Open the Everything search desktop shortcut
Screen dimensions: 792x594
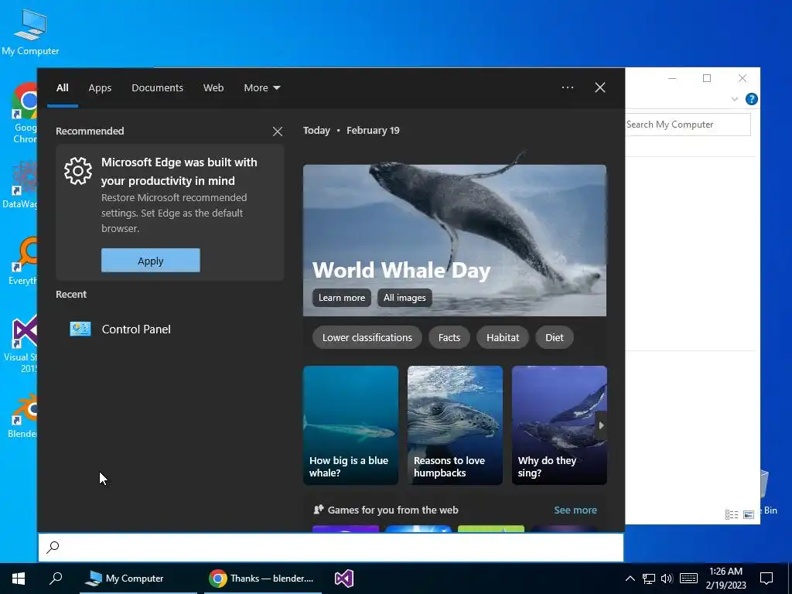[x=24, y=261]
